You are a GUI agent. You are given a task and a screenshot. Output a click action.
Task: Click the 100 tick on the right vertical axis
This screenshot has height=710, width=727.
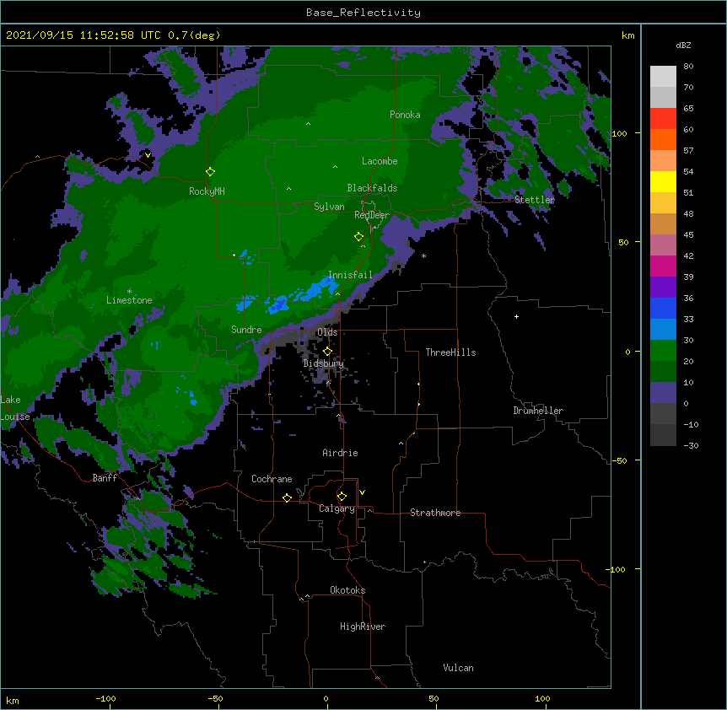[619, 133]
